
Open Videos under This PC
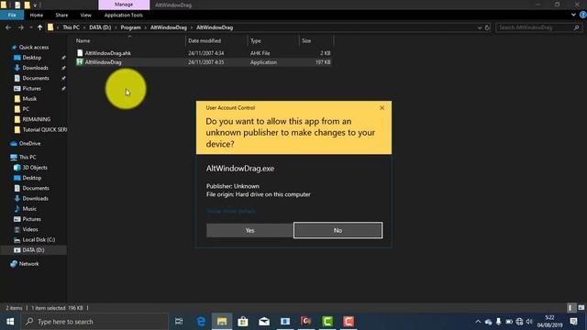click(x=30, y=229)
